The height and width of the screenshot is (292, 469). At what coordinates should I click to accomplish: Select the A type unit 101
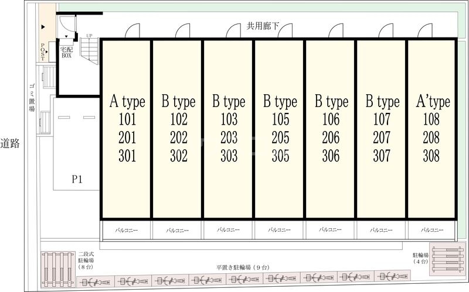point(127,129)
